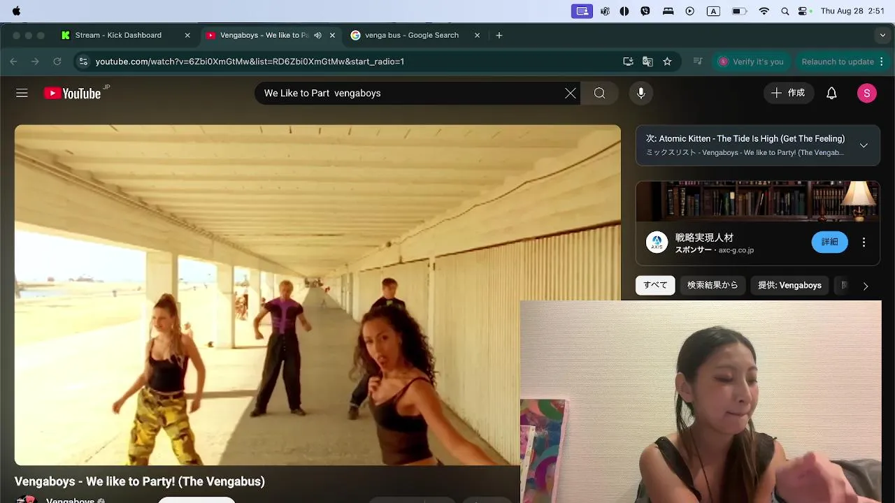Click the 戦略実現人材 ad title
The height and width of the screenshot is (503, 895).
(x=704, y=238)
